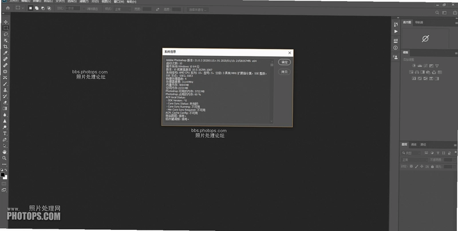Select the Crop tool
Image resolution: width=458 pixels, height=231 pixels.
click(x=5, y=47)
